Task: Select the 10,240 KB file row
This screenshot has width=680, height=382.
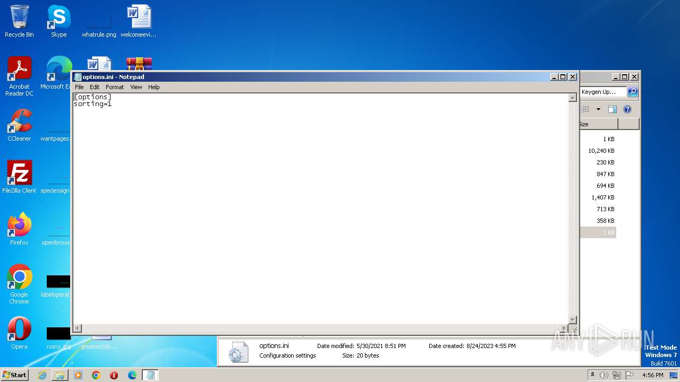Action: (x=598, y=151)
